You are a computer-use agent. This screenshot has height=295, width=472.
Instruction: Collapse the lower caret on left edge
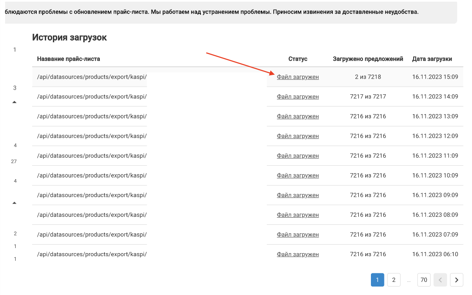pyautogui.click(x=14, y=203)
